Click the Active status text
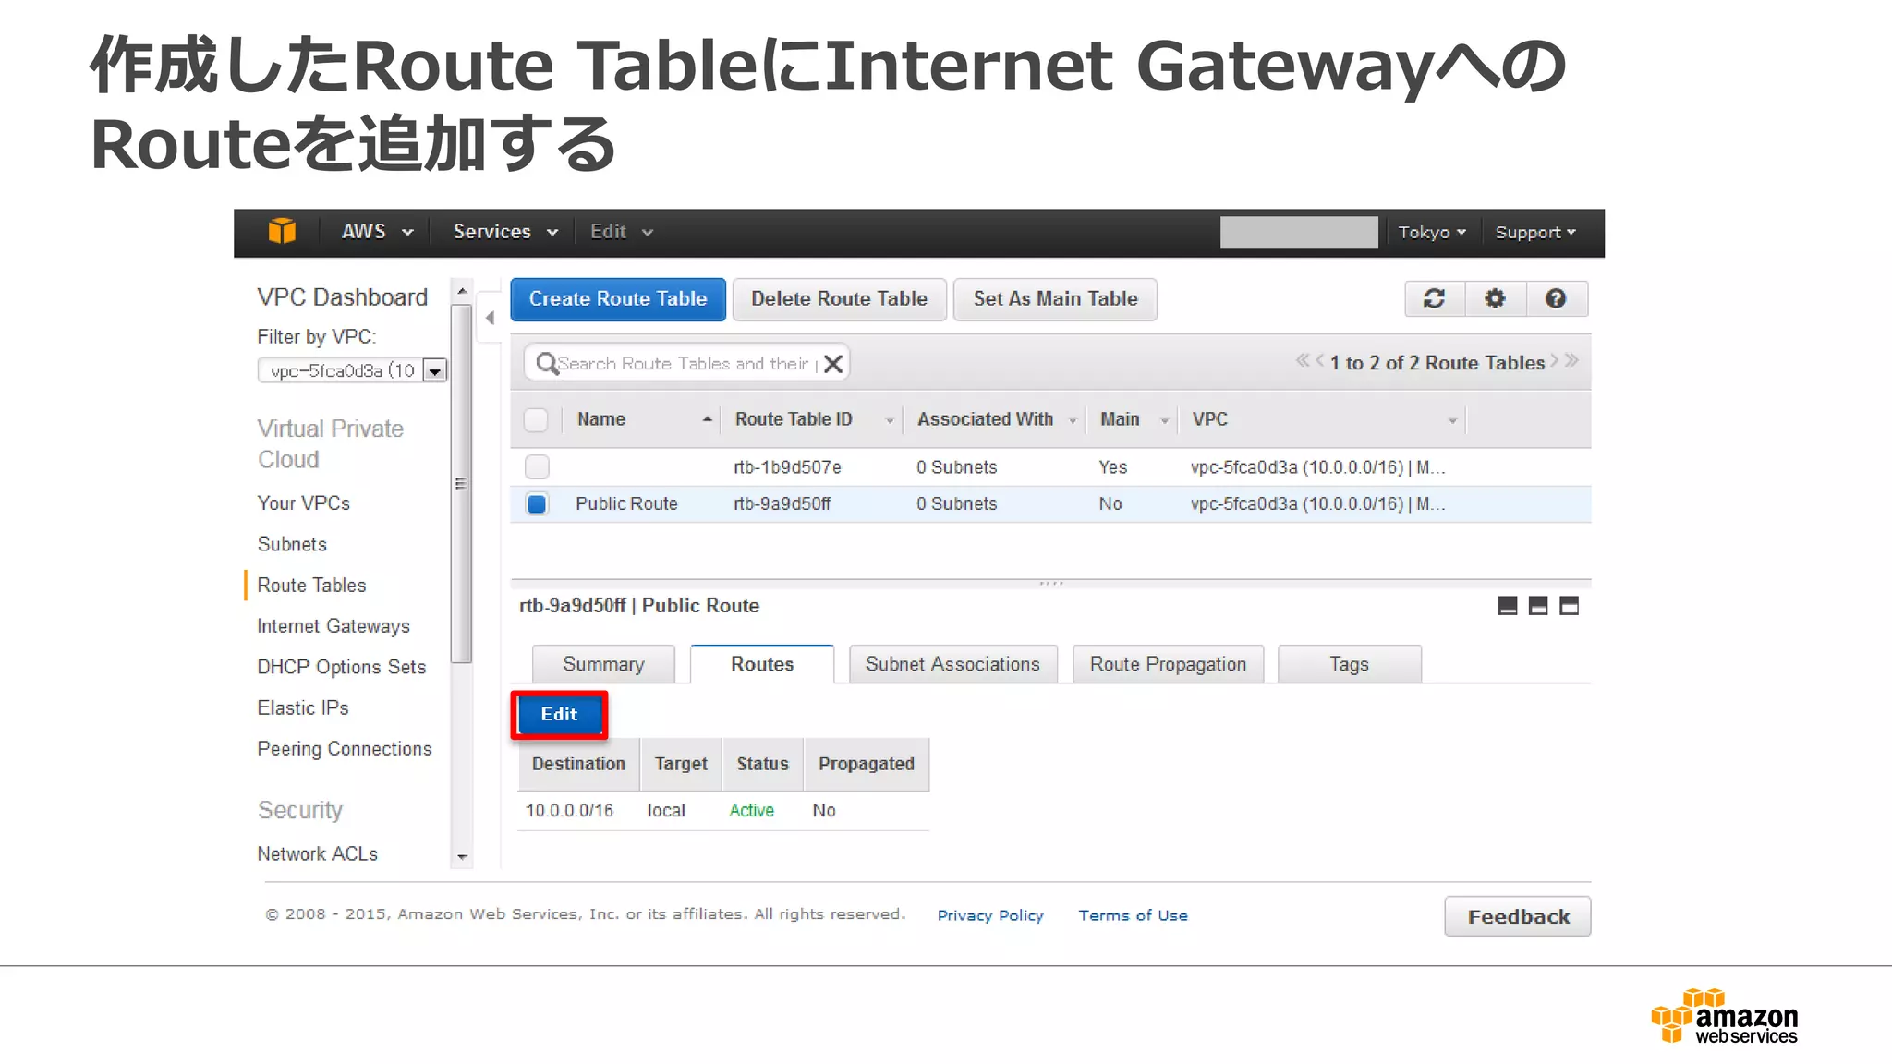Screen dimensions: 1892x1064 point(751,811)
